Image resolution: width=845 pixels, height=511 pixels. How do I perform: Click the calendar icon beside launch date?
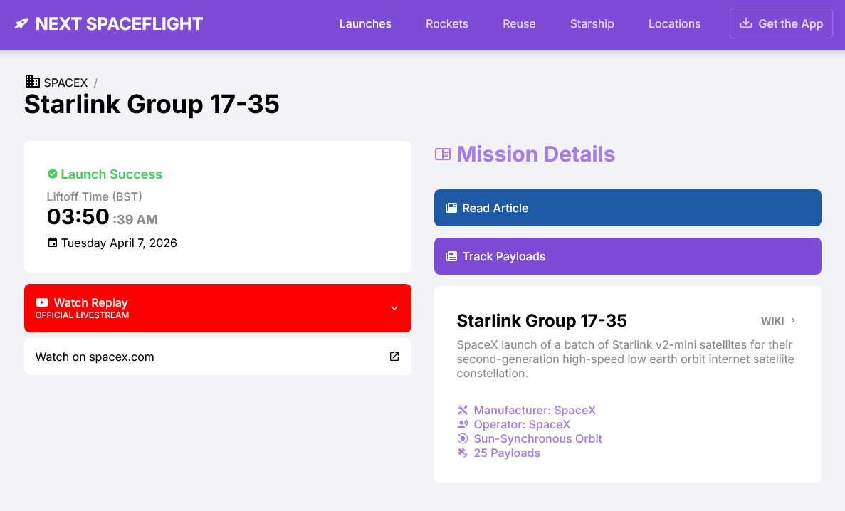52,243
